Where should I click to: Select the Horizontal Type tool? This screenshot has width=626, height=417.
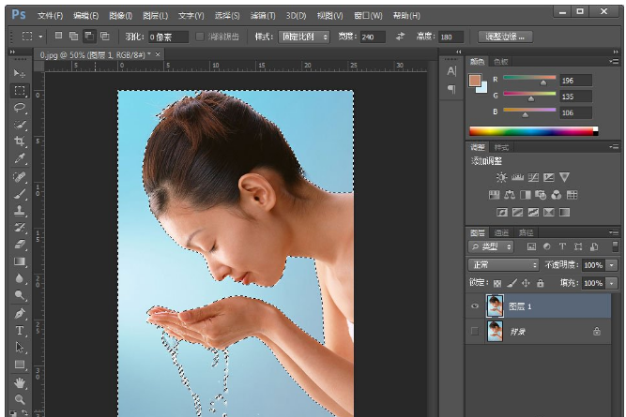point(20,330)
